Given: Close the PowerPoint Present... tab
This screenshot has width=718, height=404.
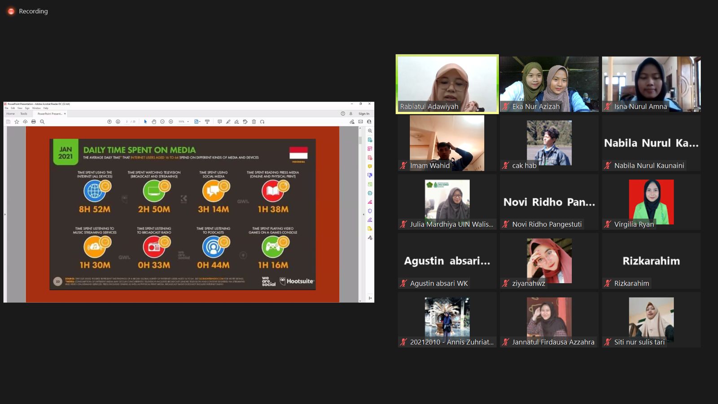Looking at the screenshot, I should [x=65, y=114].
